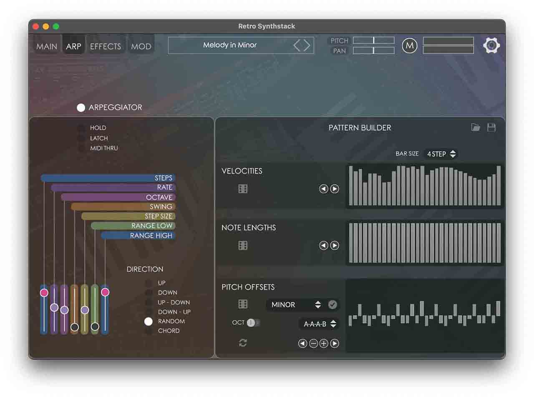Screen dimensions: 534x397
Task: Enable the Hold option
Action: pyautogui.click(x=82, y=128)
